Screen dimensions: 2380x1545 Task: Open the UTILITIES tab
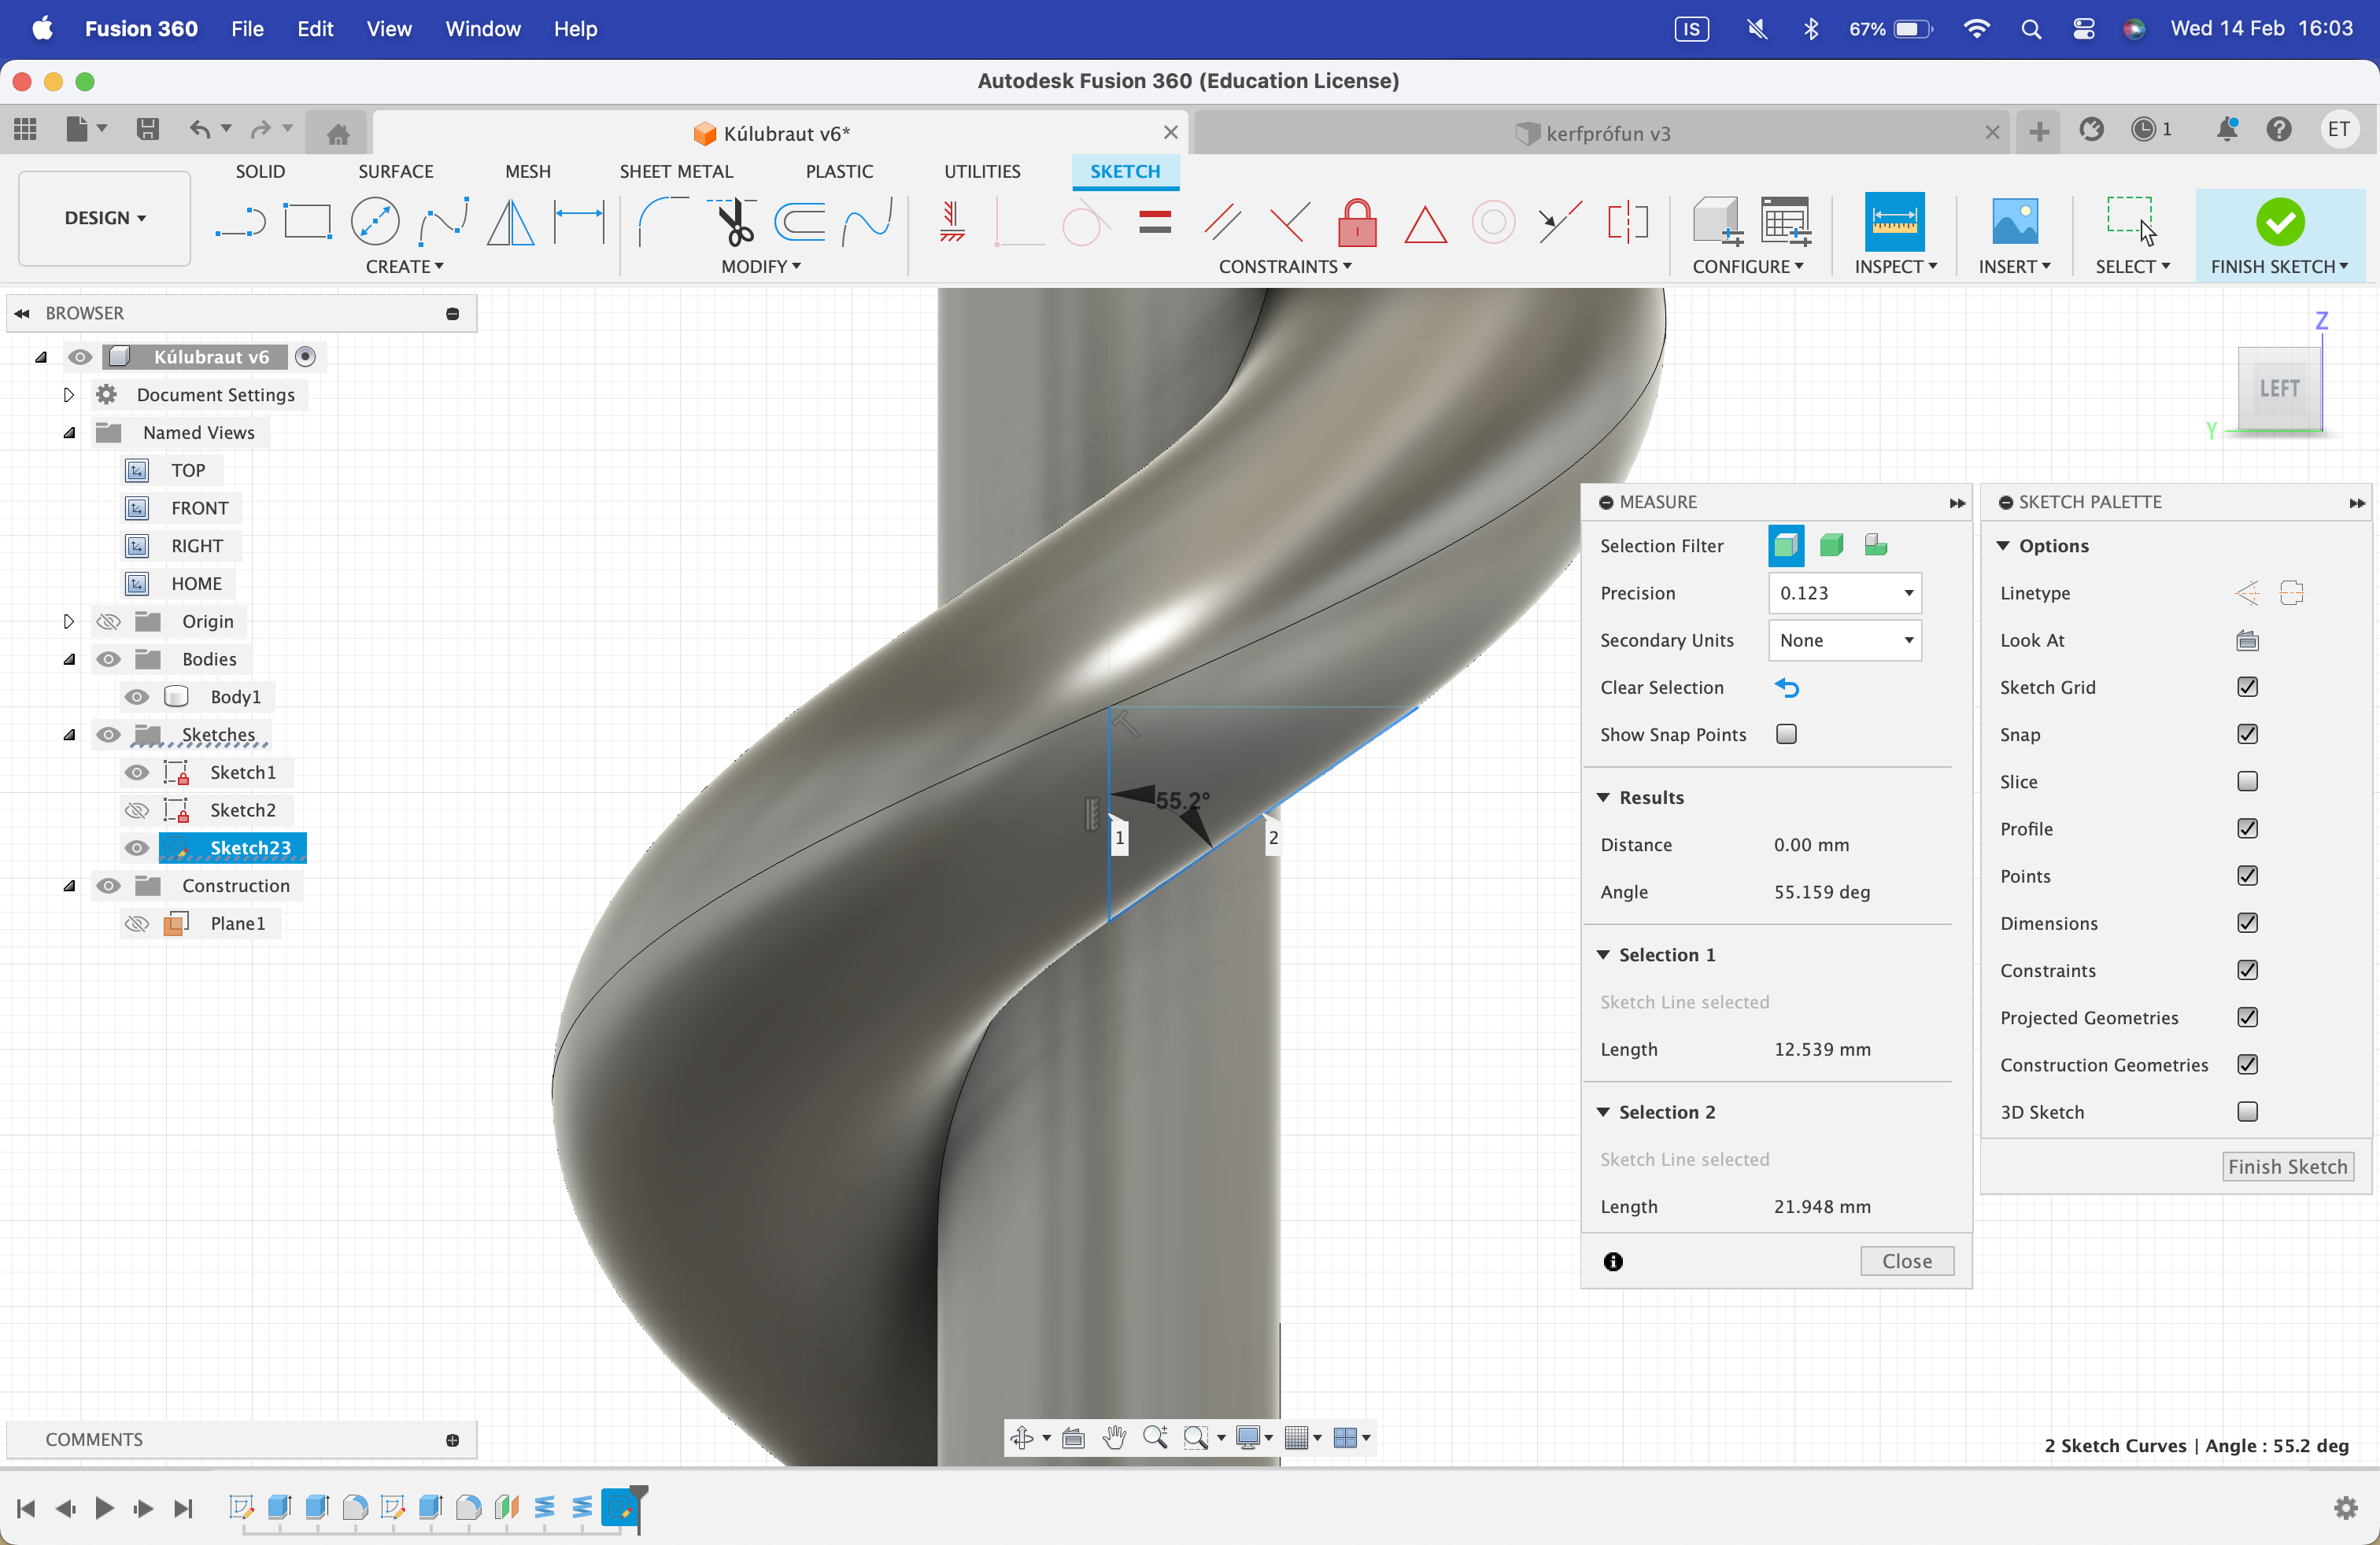point(982,172)
